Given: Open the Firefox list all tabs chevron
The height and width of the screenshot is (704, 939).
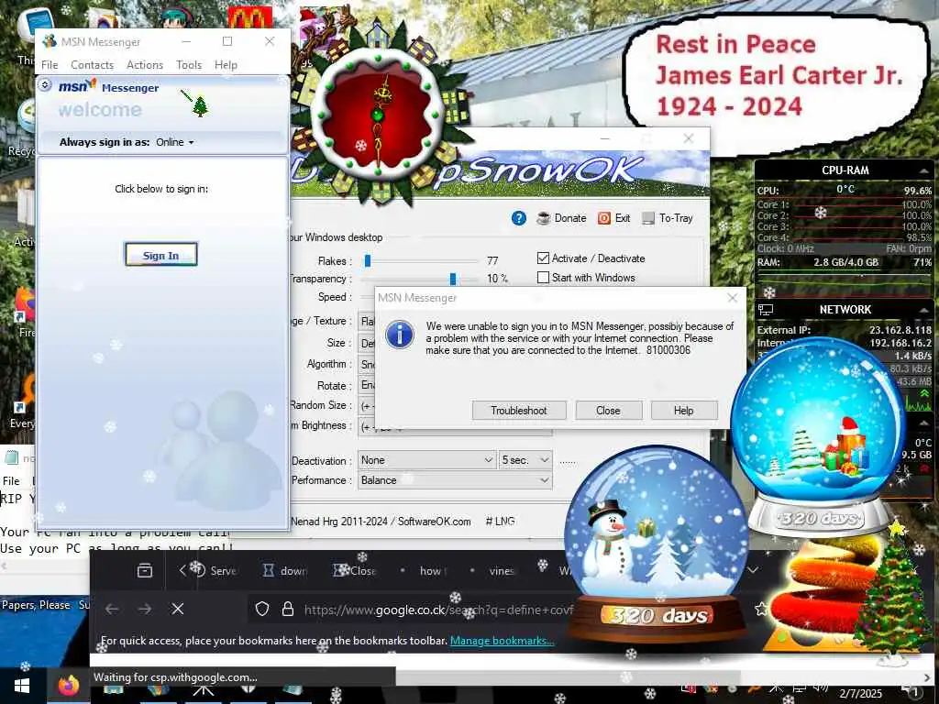Looking at the screenshot, I should [753, 570].
